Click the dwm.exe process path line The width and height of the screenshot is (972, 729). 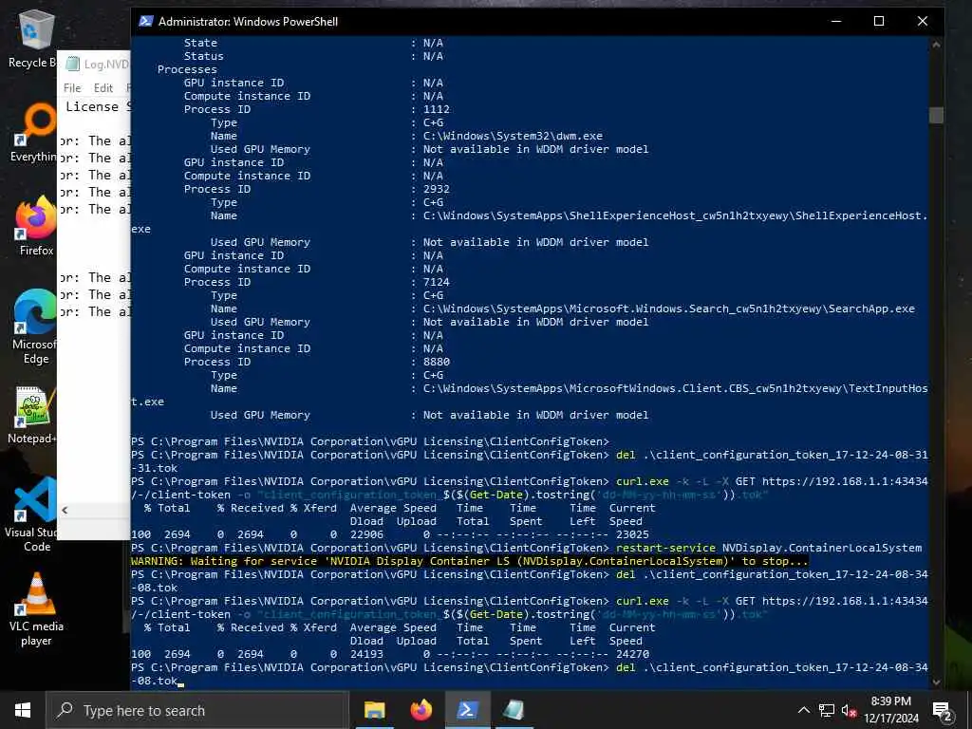513,136
